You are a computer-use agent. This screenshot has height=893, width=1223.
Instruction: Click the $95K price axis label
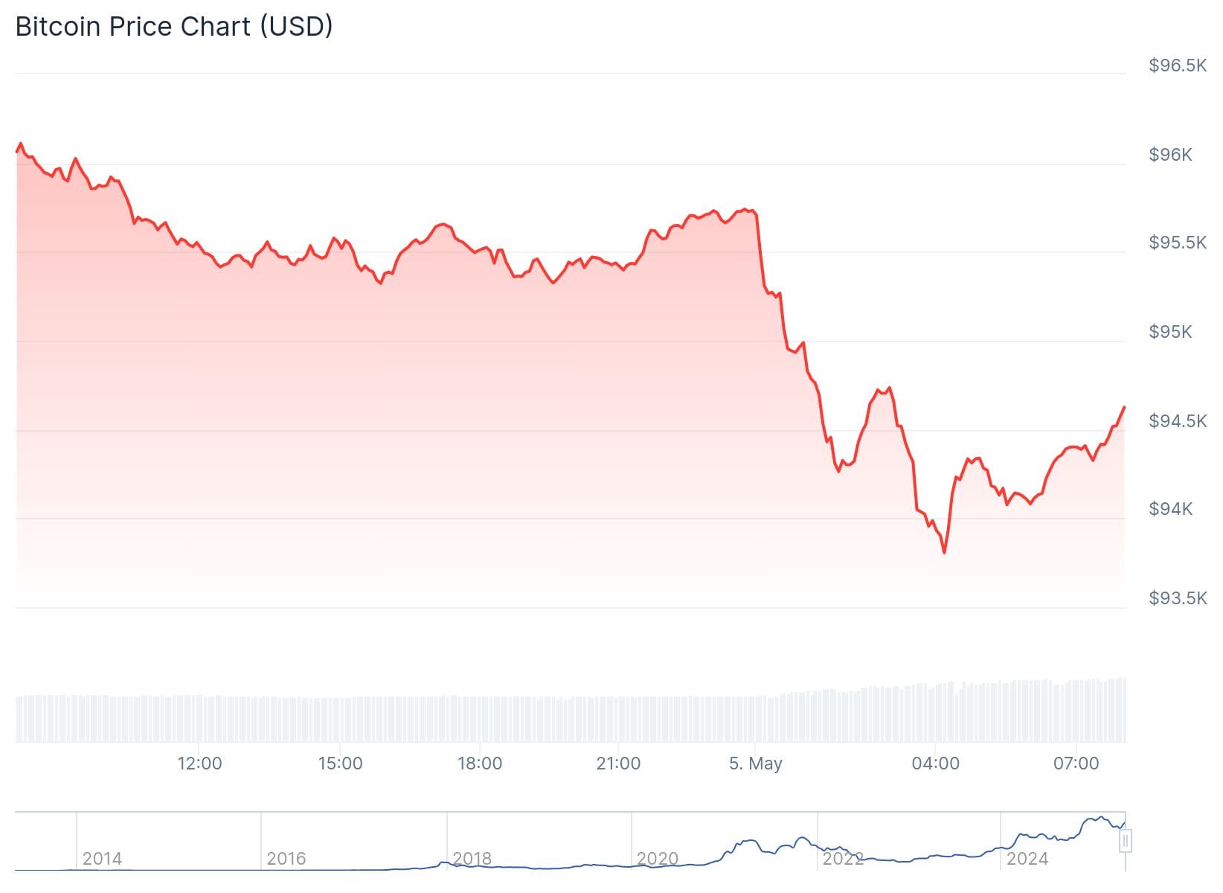(1170, 332)
